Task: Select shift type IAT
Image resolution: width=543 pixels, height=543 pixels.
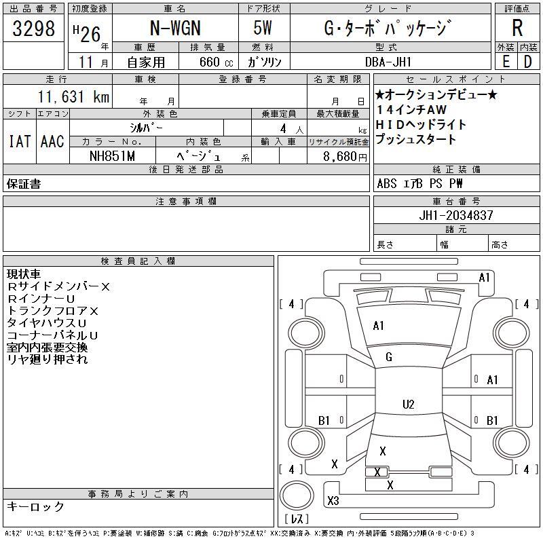Action: click(20, 141)
